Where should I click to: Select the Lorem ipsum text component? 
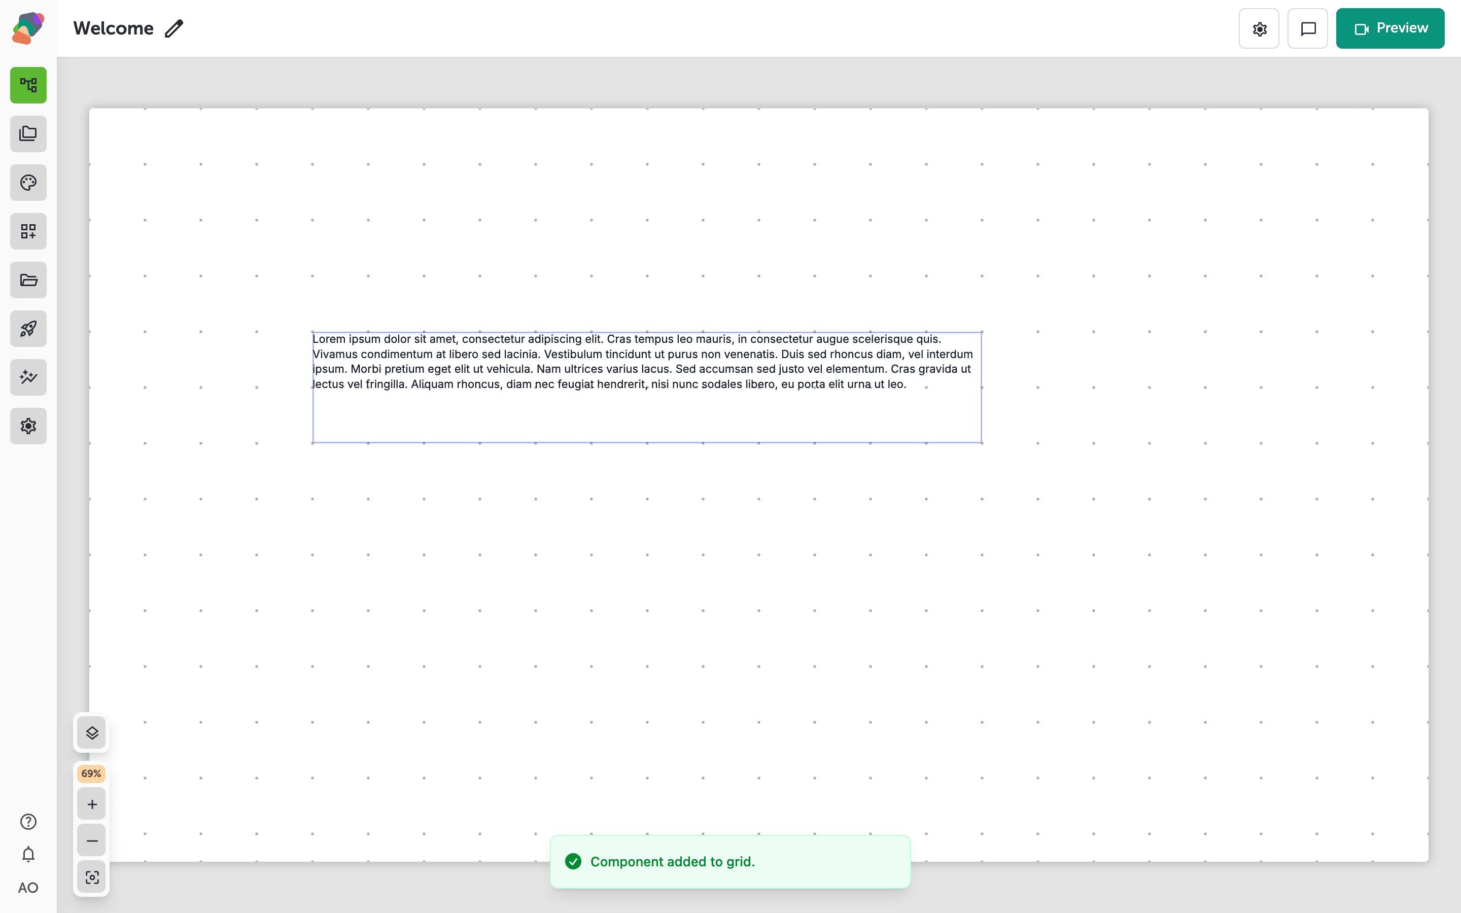[x=647, y=388]
